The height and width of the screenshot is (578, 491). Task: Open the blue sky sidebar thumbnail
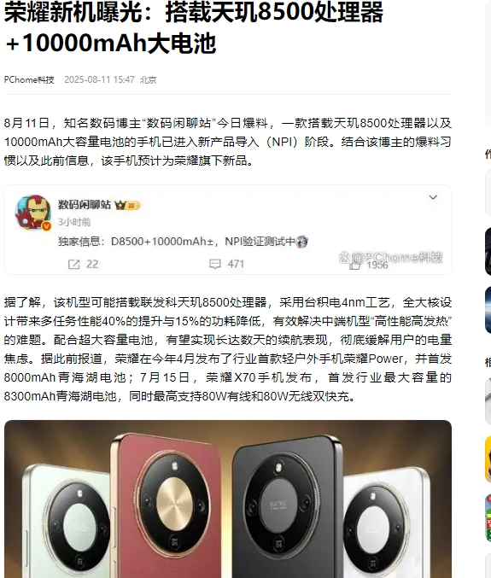click(488, 310)
